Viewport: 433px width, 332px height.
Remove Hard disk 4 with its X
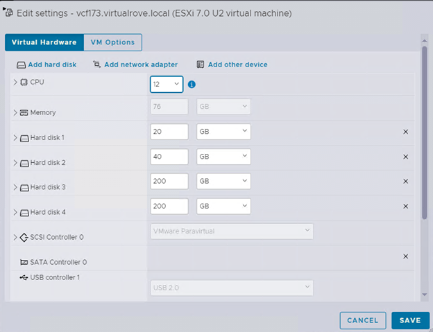[405, 207]
